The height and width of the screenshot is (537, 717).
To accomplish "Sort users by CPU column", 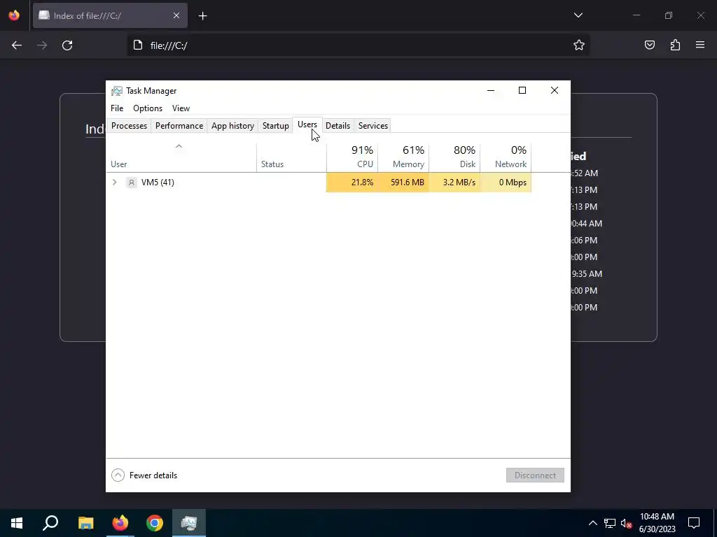I will point(352,157).
